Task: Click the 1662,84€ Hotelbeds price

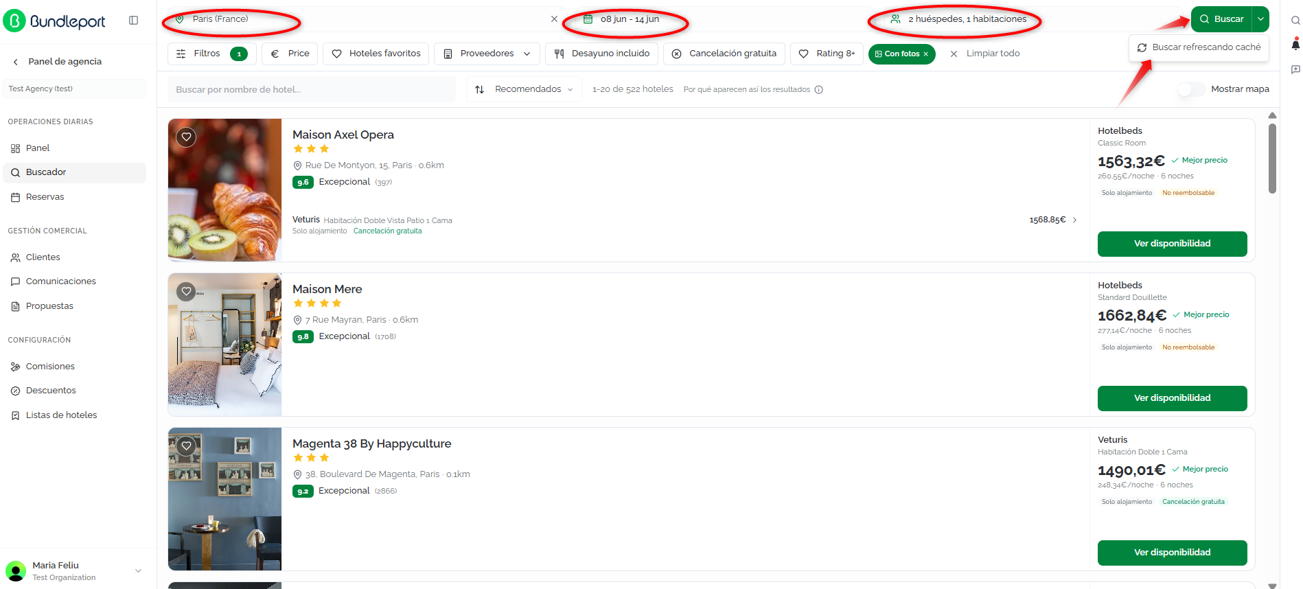Action: tap(1132, 316)
